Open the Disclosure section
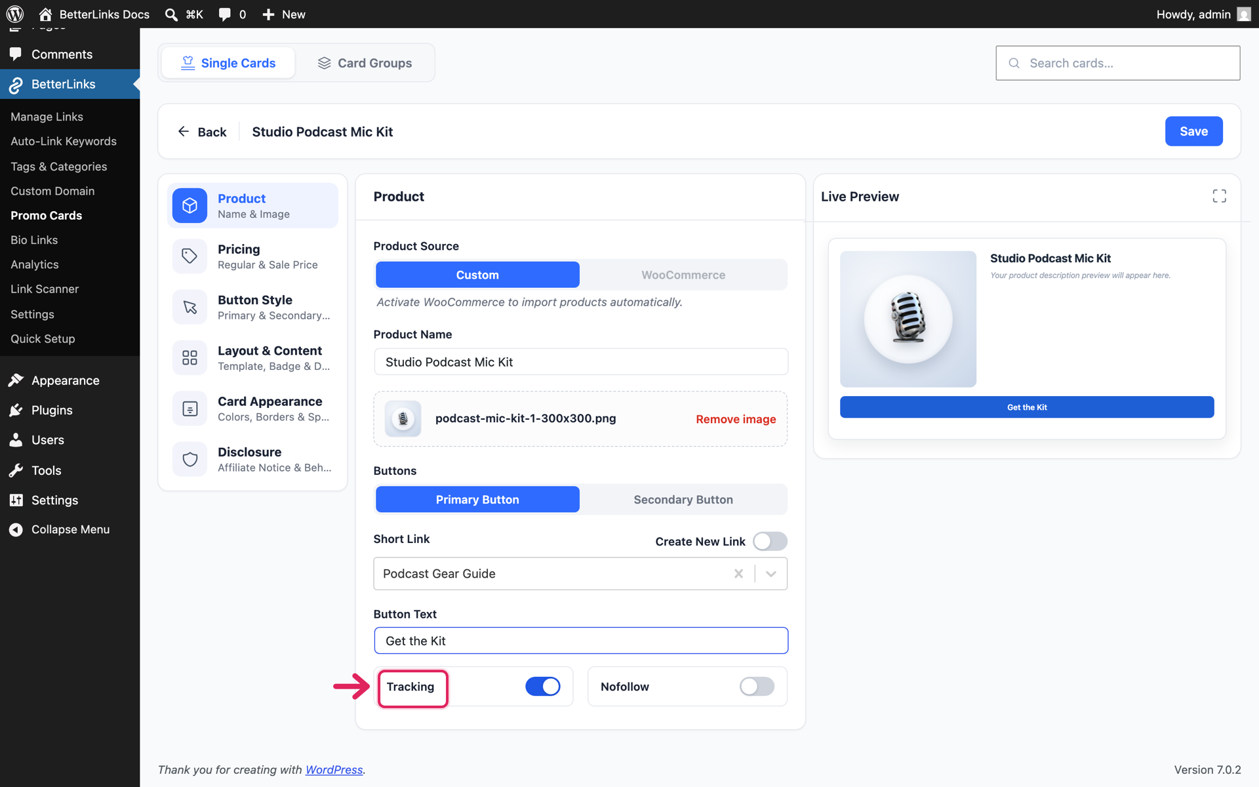Viewport: 1259px width, 787px height. [x=252, y=459]
